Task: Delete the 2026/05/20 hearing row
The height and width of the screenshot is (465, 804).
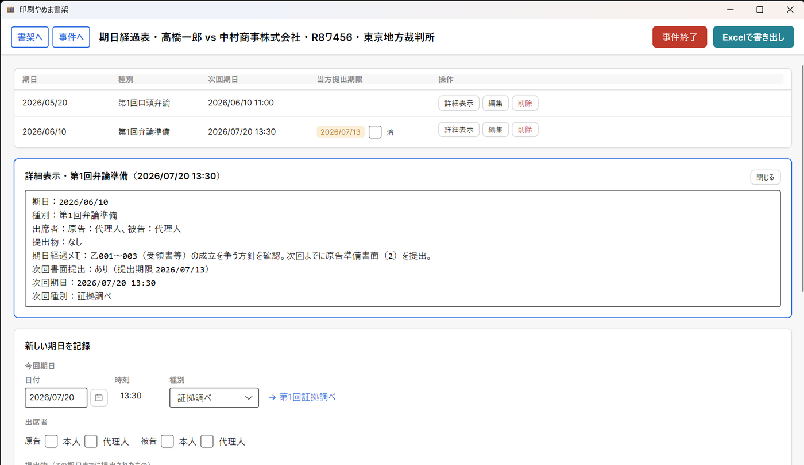Action: pos(525,103)
